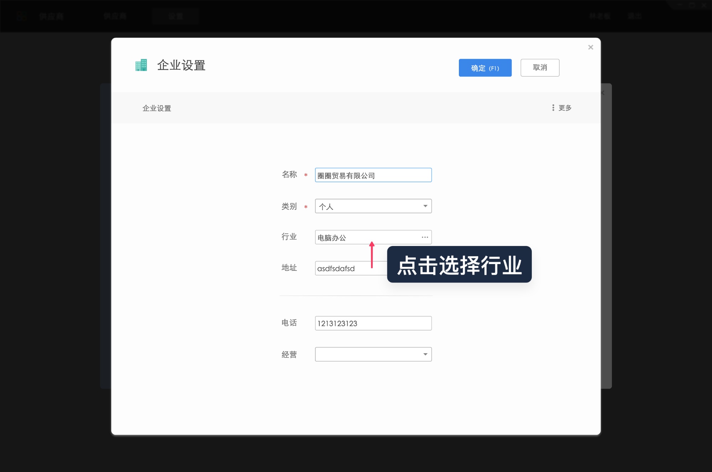Open the 经营 dropdown at the bottom

point(373,354)
